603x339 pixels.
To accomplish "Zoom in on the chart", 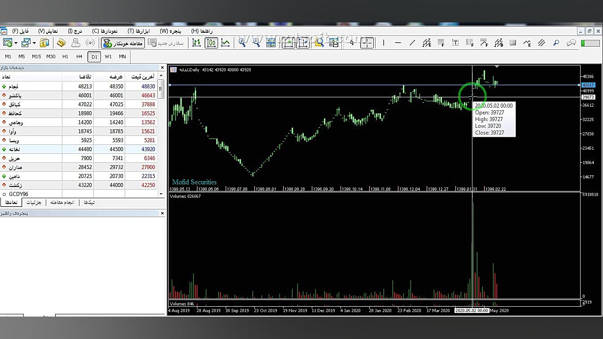I will coord(242,43).
